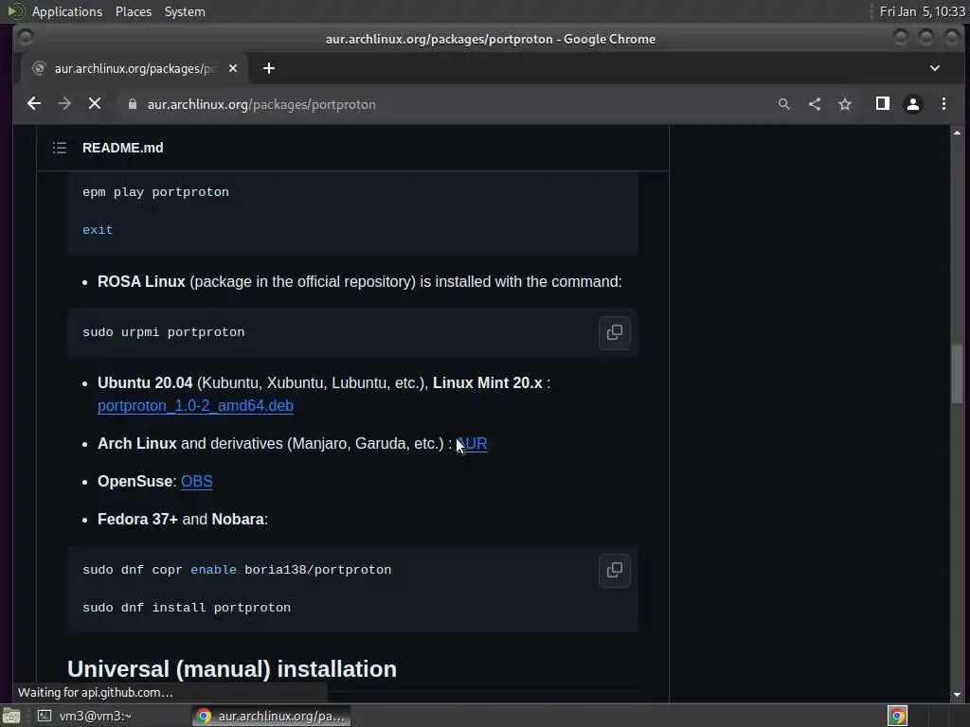Image resolution: width=970 pixels, height=727 pixels.
Task: Copy the sudo urpmi portproton command
Action: point(614,332)
